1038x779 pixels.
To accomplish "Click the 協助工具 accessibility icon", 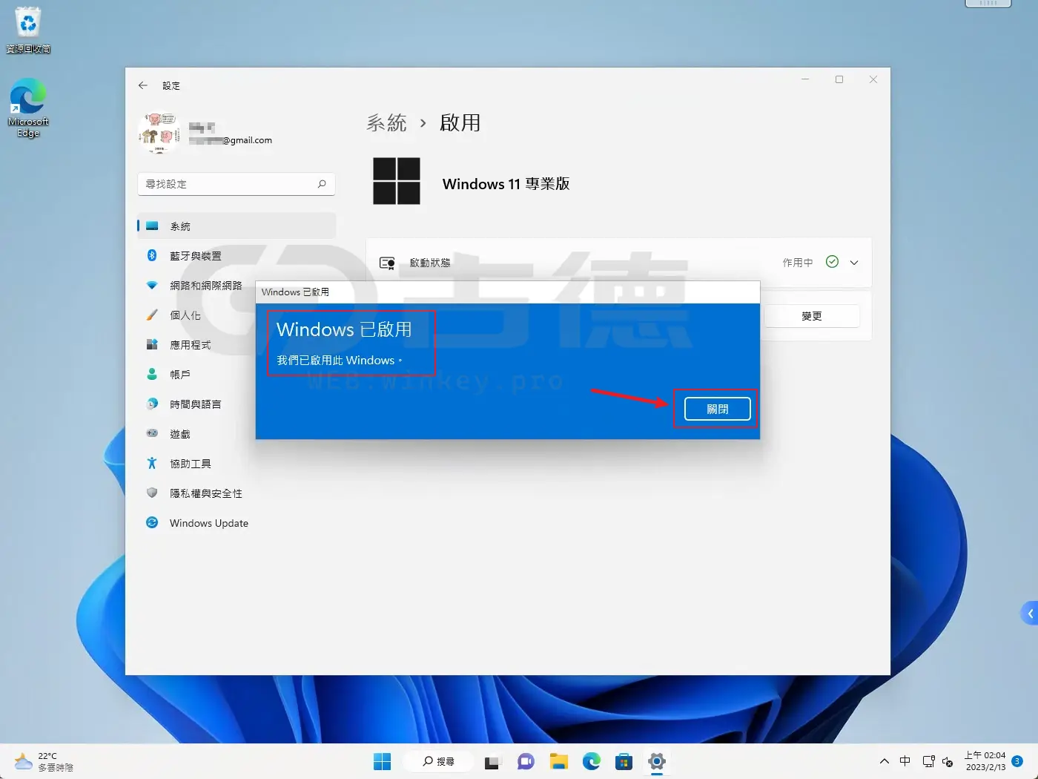I will click(x=152, y=463).
